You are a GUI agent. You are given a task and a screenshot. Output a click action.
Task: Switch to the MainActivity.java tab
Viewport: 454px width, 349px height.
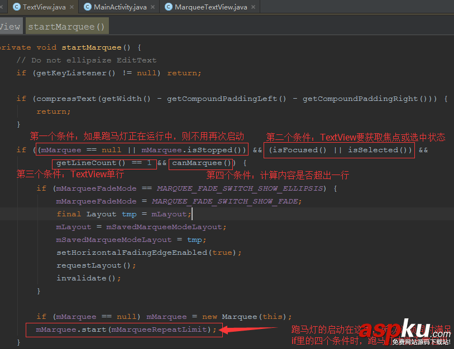coord(120,7)
